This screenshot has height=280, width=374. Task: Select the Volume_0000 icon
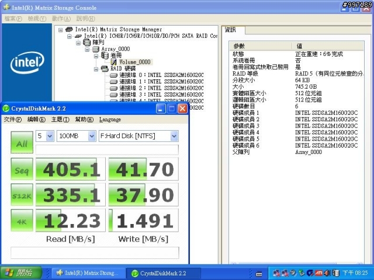113,62
